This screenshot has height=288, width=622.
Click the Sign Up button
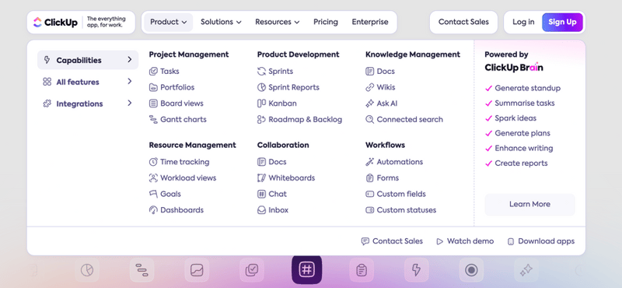(562, 23)
